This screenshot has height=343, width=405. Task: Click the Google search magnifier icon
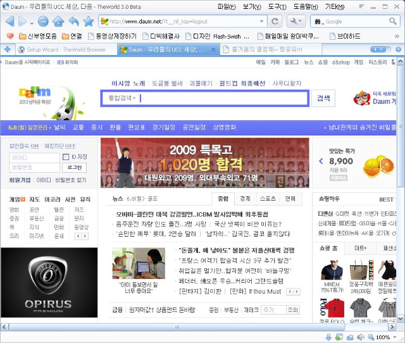pos(392,21)
